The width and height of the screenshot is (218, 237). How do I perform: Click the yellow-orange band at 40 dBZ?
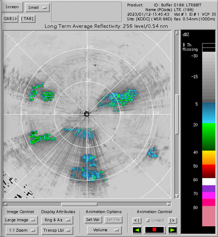click(209, 158)
